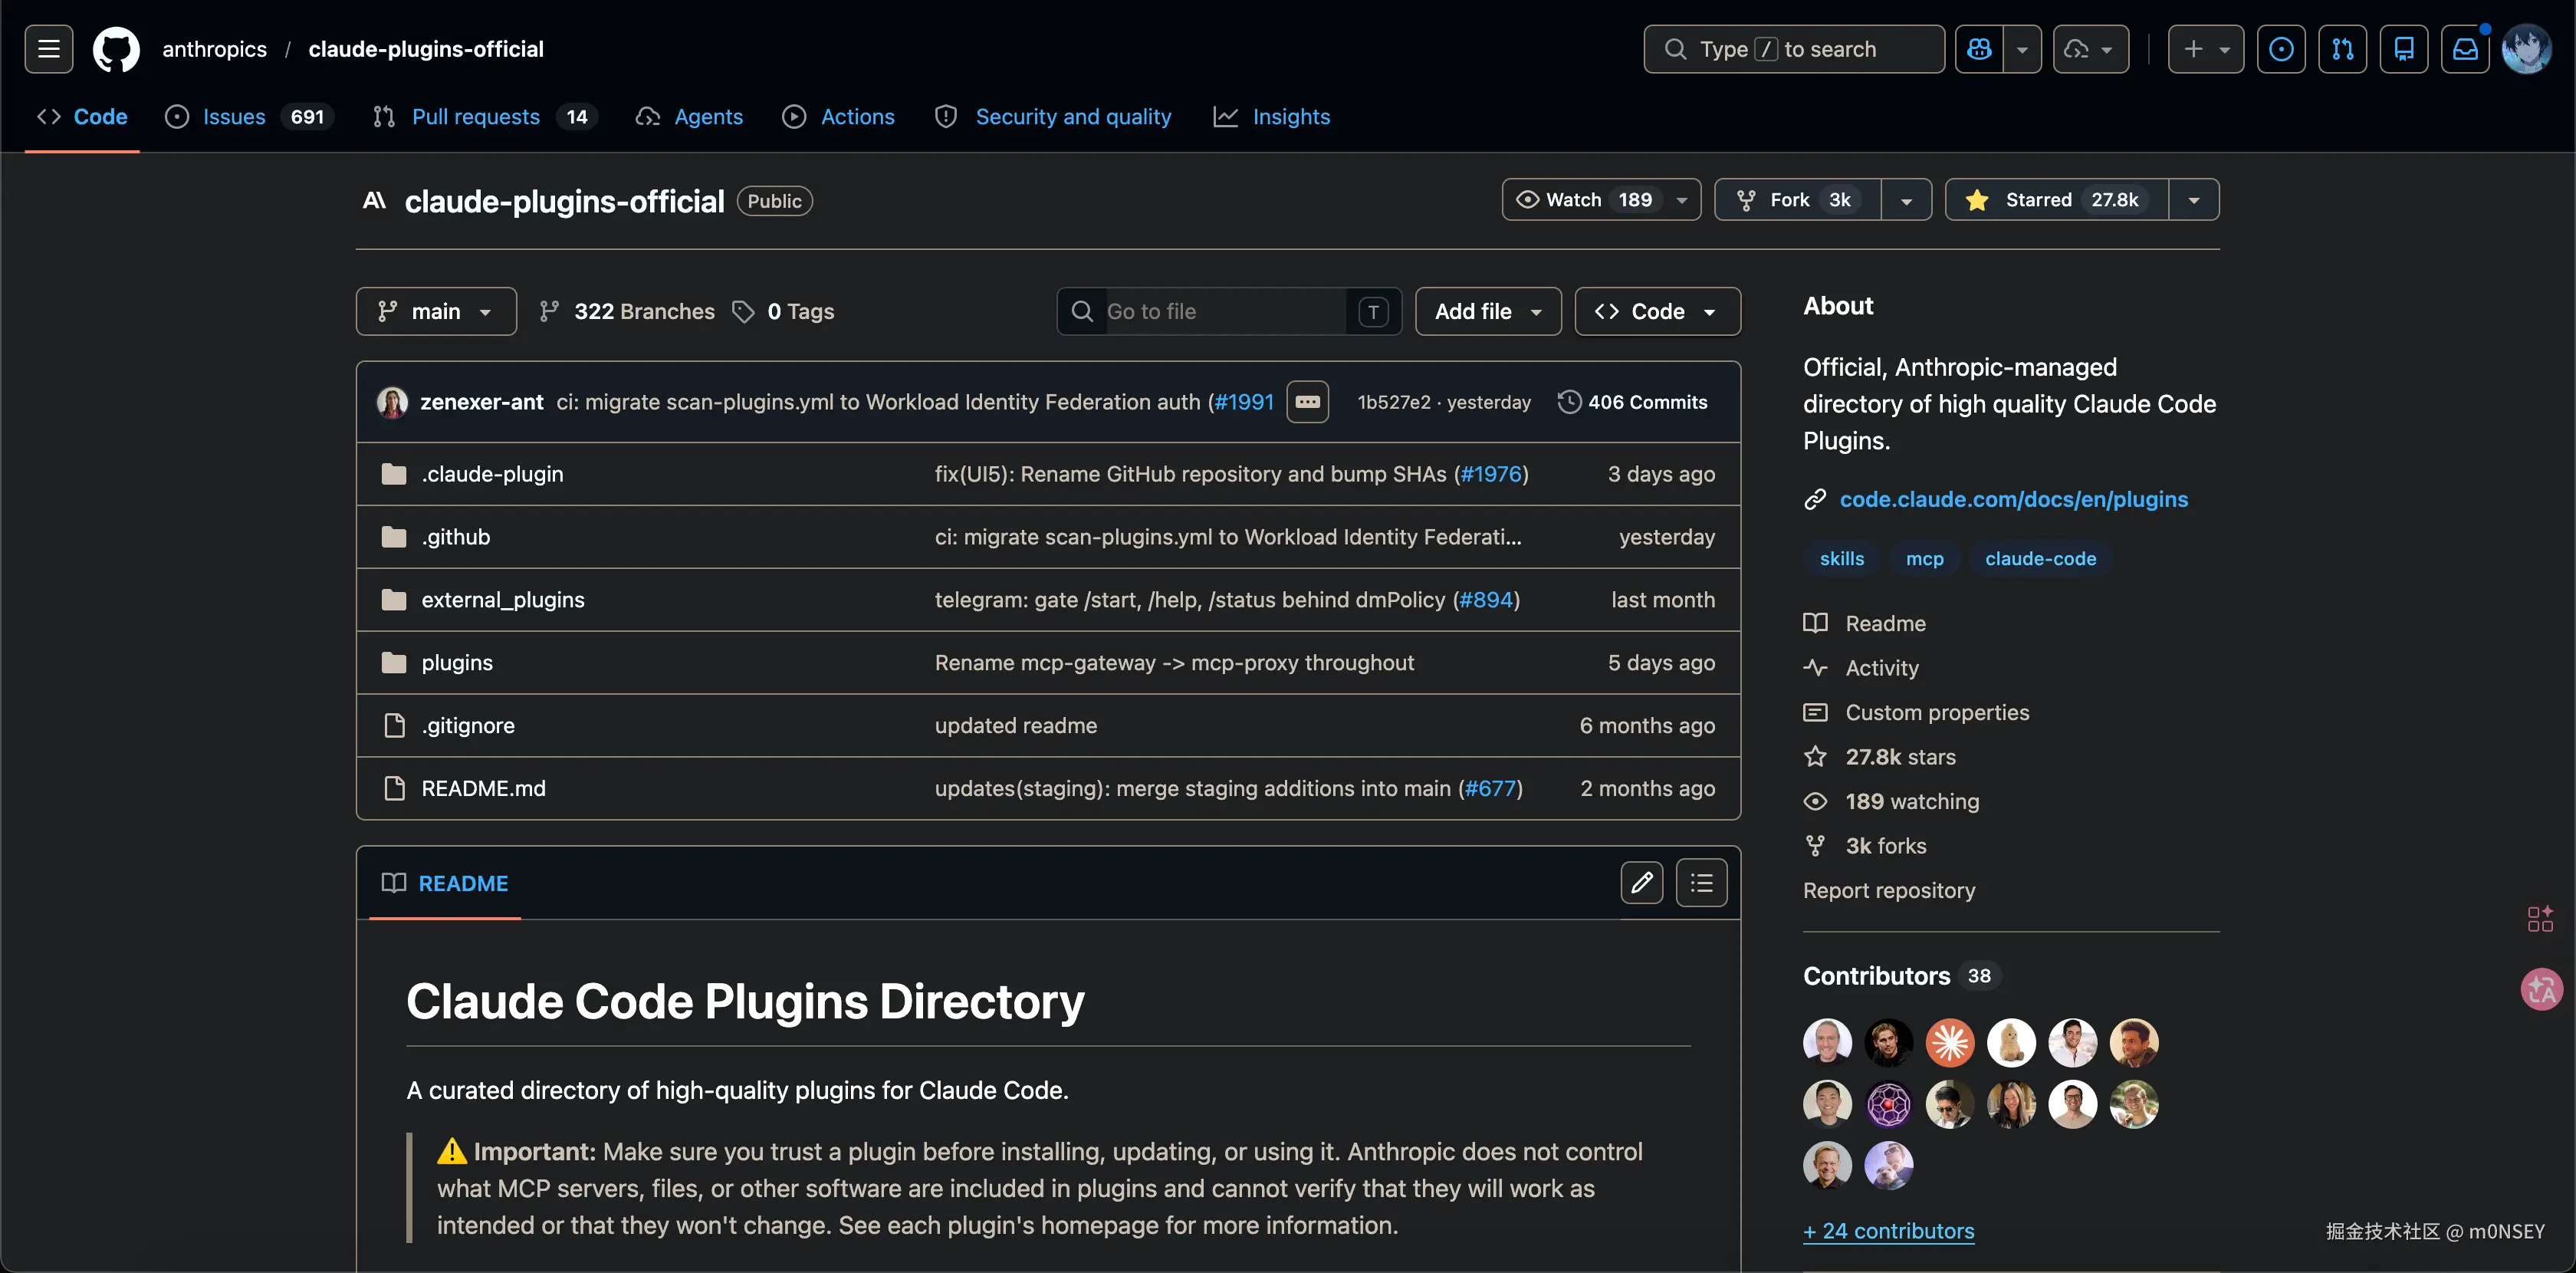
Task: Fork the repository with Fork button
Action: click(x=1798, y=200)
